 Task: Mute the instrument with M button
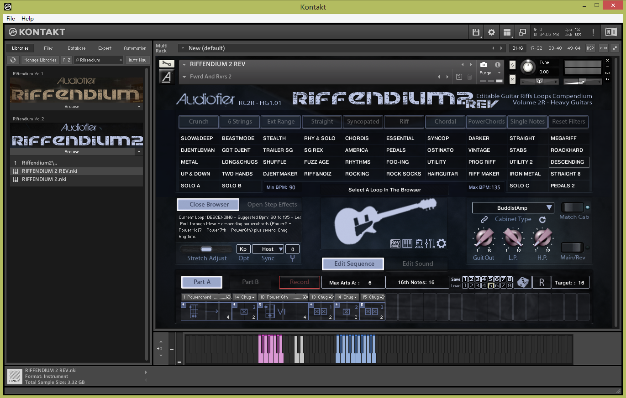point(512,80)
